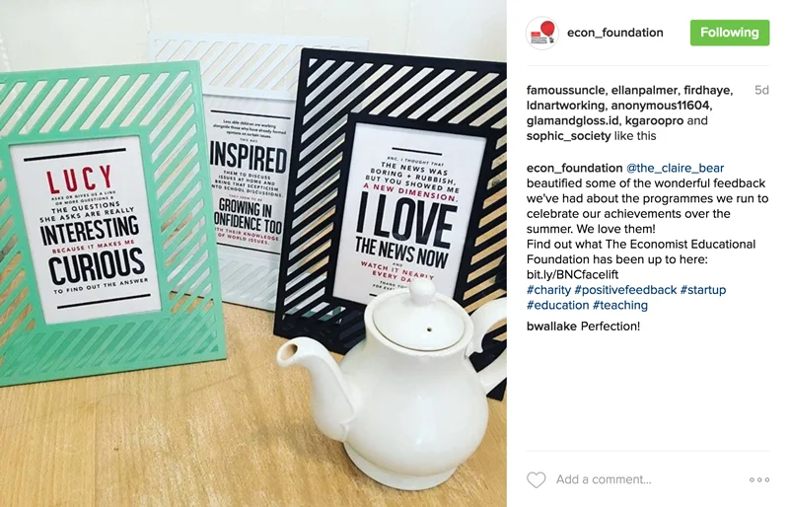This screenshot has height=507, width=789.
Task: View famoussuncle's profile from likes
Action: [566, 90]
